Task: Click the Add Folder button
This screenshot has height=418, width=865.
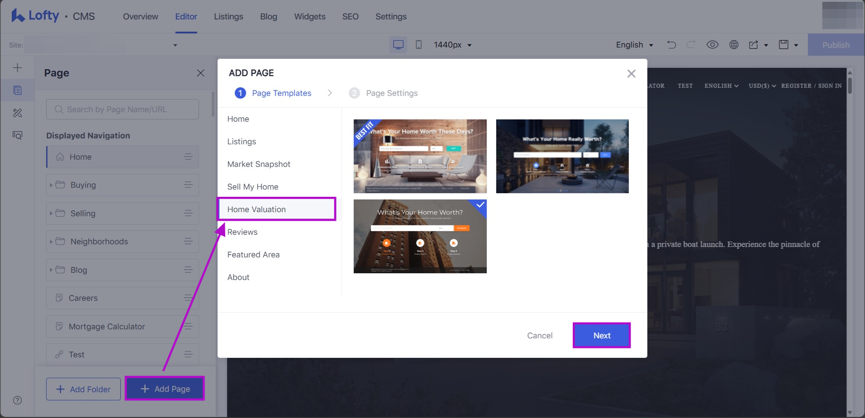Action: 83,389
